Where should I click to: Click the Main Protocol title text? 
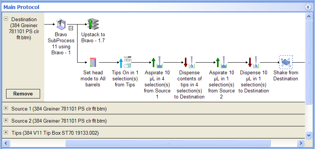[x=21, y=7]
